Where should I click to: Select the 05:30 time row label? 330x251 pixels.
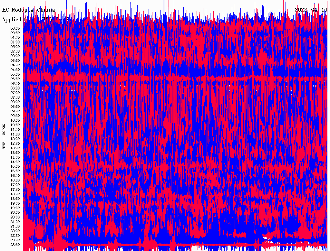15,79
